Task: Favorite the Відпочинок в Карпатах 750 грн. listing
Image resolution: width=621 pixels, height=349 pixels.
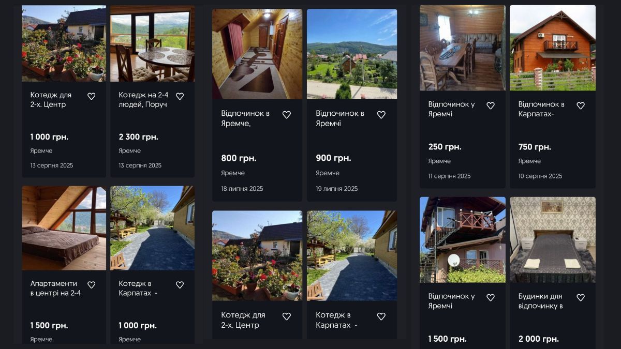Action: (581, 105)
